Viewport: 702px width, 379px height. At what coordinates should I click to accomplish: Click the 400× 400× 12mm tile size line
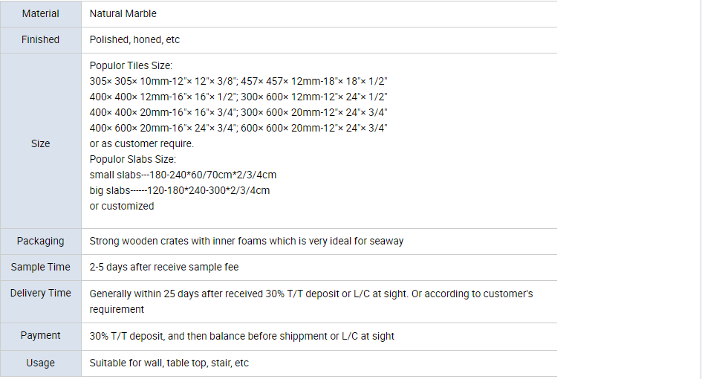coord(238,97)
